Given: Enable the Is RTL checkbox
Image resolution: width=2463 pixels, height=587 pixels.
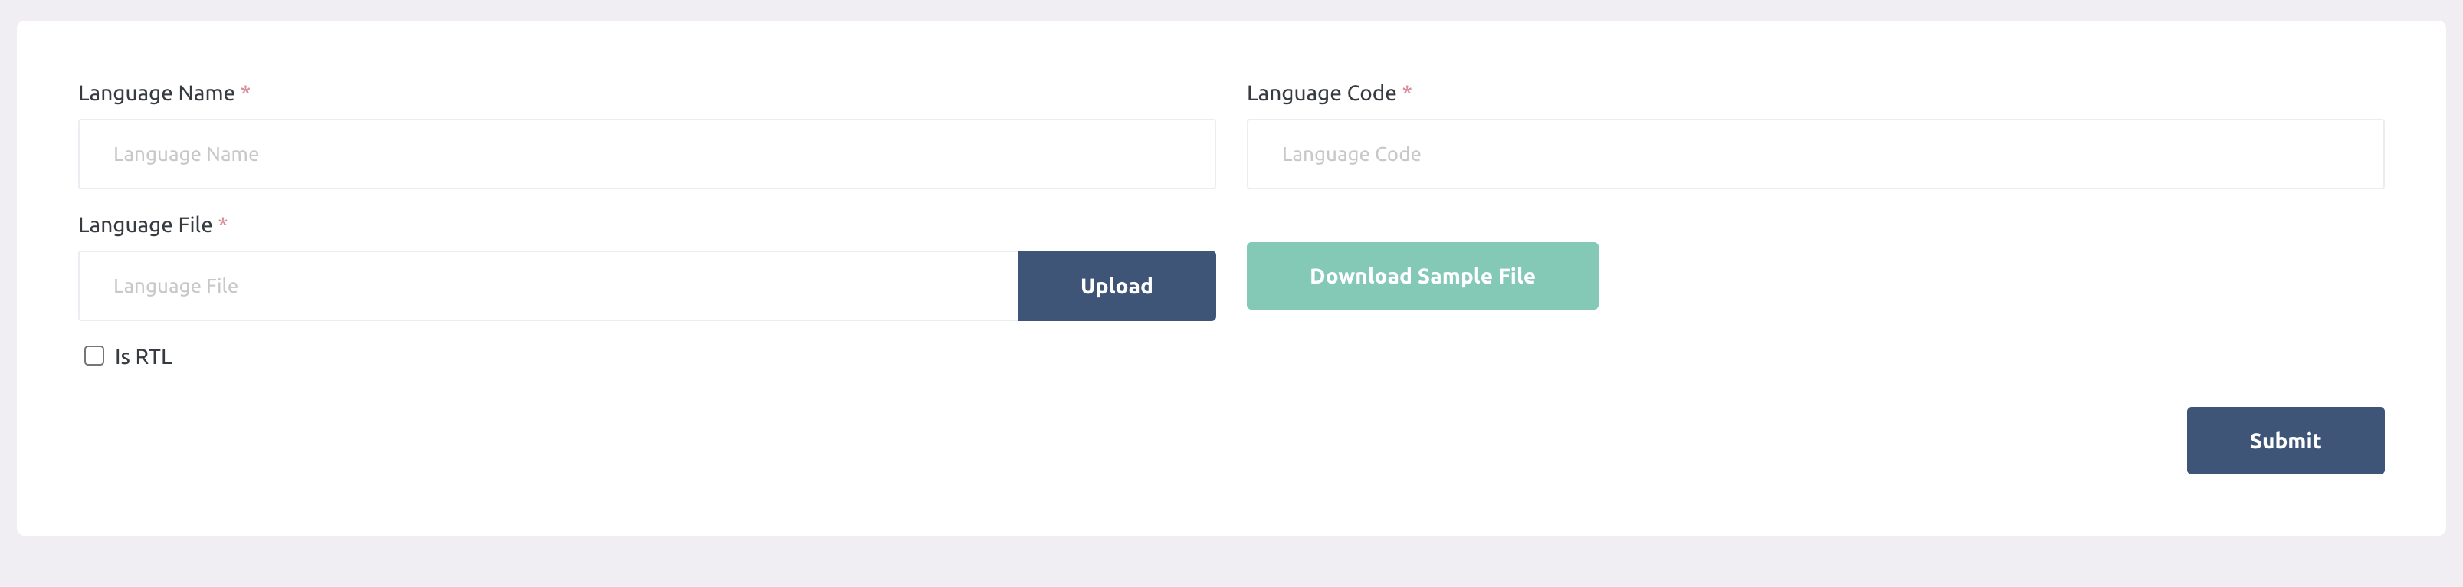Looking at the screenshot, I should (93, 356).
